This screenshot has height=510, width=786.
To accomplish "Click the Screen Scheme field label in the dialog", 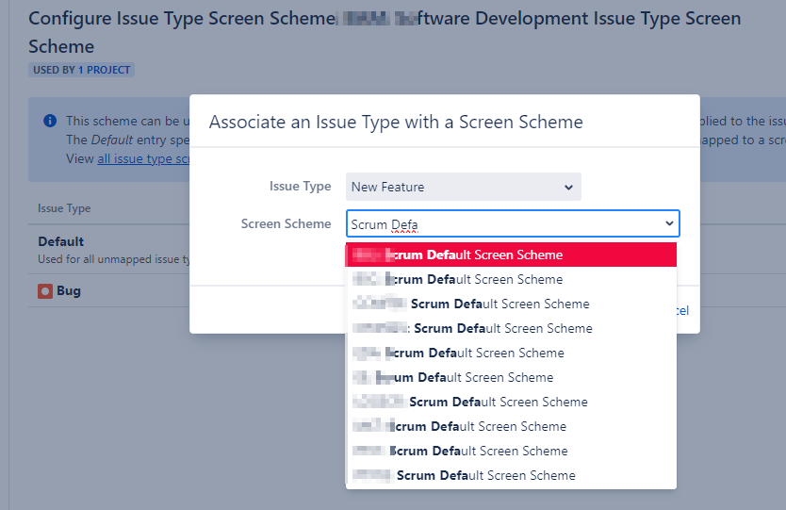I will click(286, 223).
